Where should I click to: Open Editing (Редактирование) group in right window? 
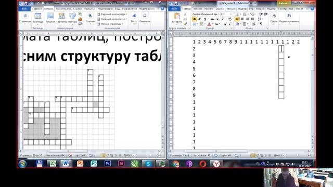click(289, 18)
